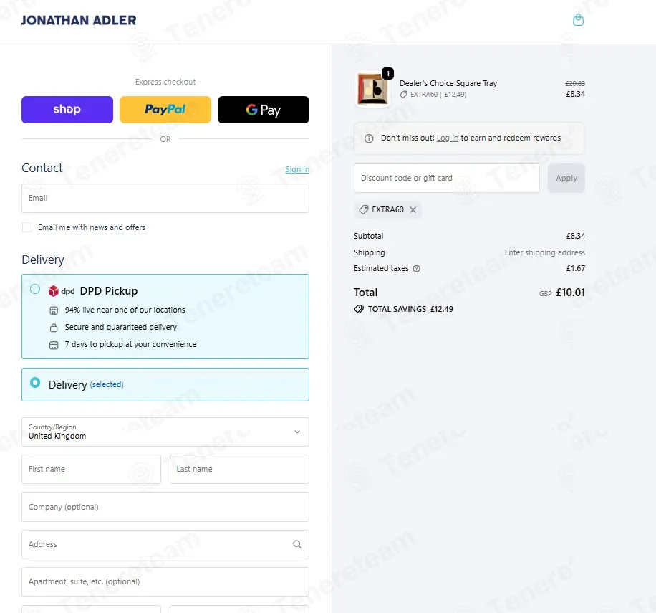
Task: Tick Email me with news and offers
Action: [27, 227]
